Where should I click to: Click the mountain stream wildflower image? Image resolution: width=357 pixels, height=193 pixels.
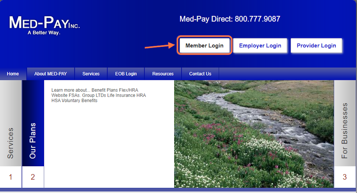click(254, 134)
